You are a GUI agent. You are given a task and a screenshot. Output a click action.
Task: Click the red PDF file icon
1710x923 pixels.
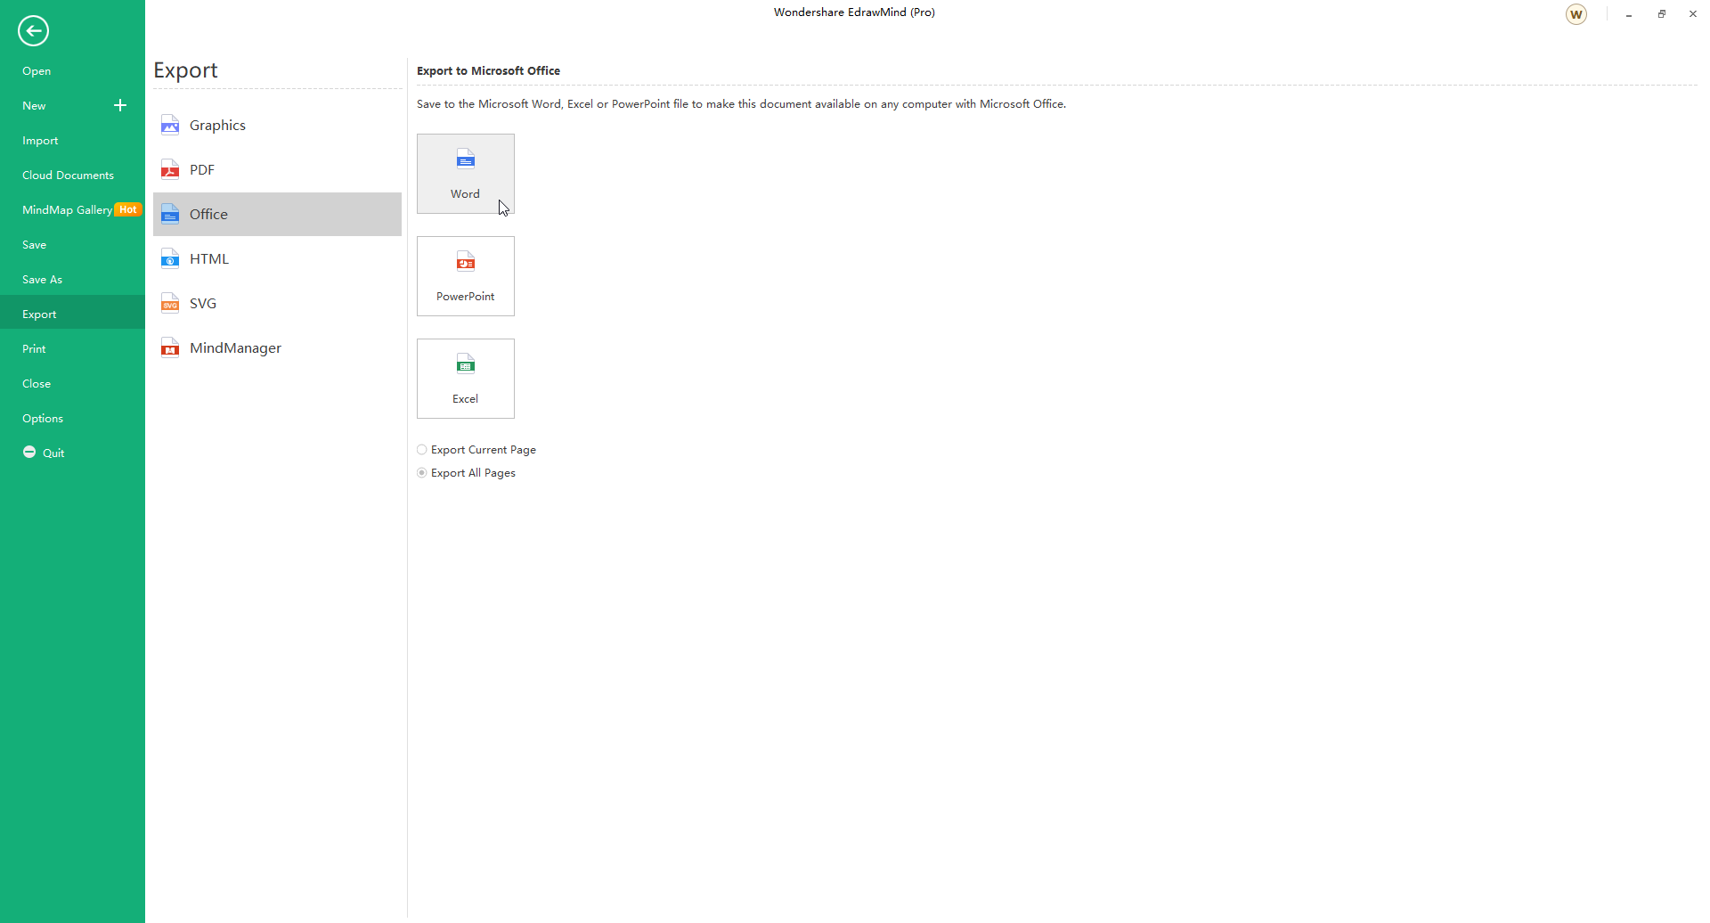pos(170,169)
